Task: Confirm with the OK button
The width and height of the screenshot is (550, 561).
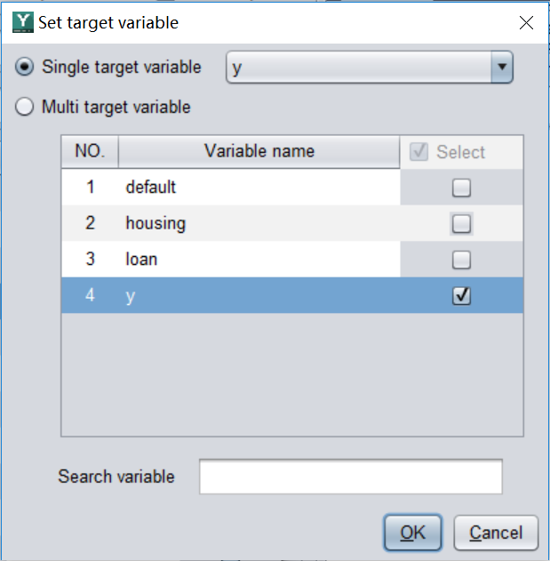Action: pos(412,533)
